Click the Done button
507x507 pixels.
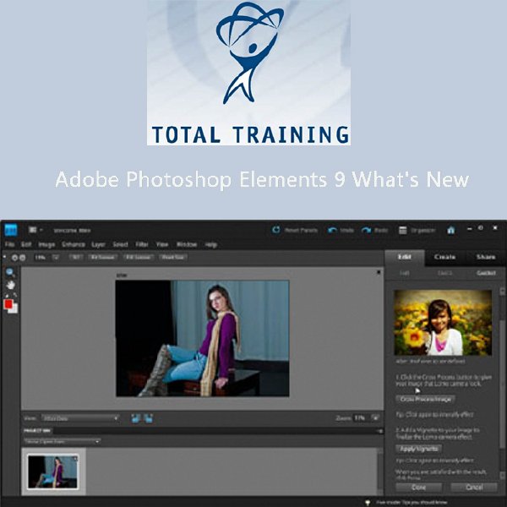[419, 487]
